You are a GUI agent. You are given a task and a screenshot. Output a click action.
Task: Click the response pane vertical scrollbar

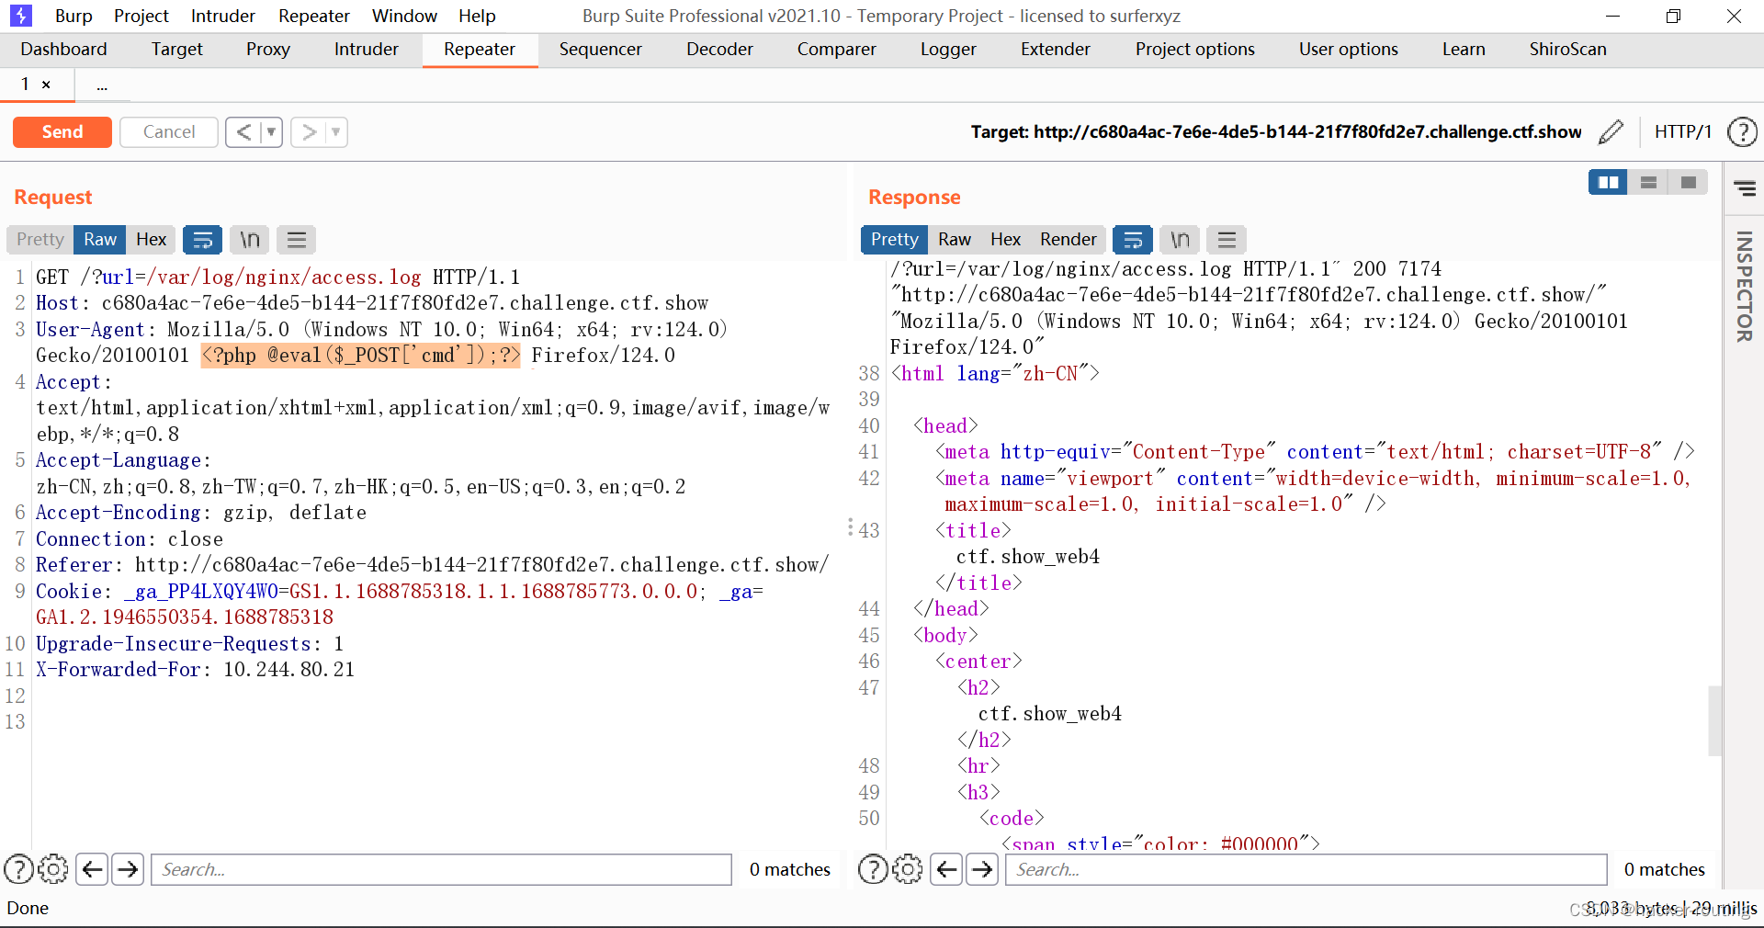tap(1714, 720)
